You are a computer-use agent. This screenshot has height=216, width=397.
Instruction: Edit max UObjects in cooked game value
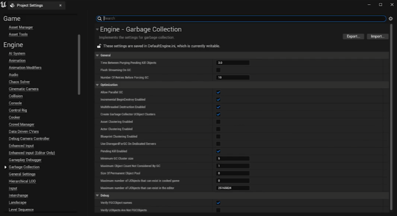pyautogui.click(x=232, y=180)
